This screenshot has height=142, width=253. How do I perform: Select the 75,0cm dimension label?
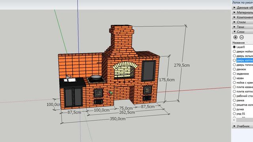126,108
